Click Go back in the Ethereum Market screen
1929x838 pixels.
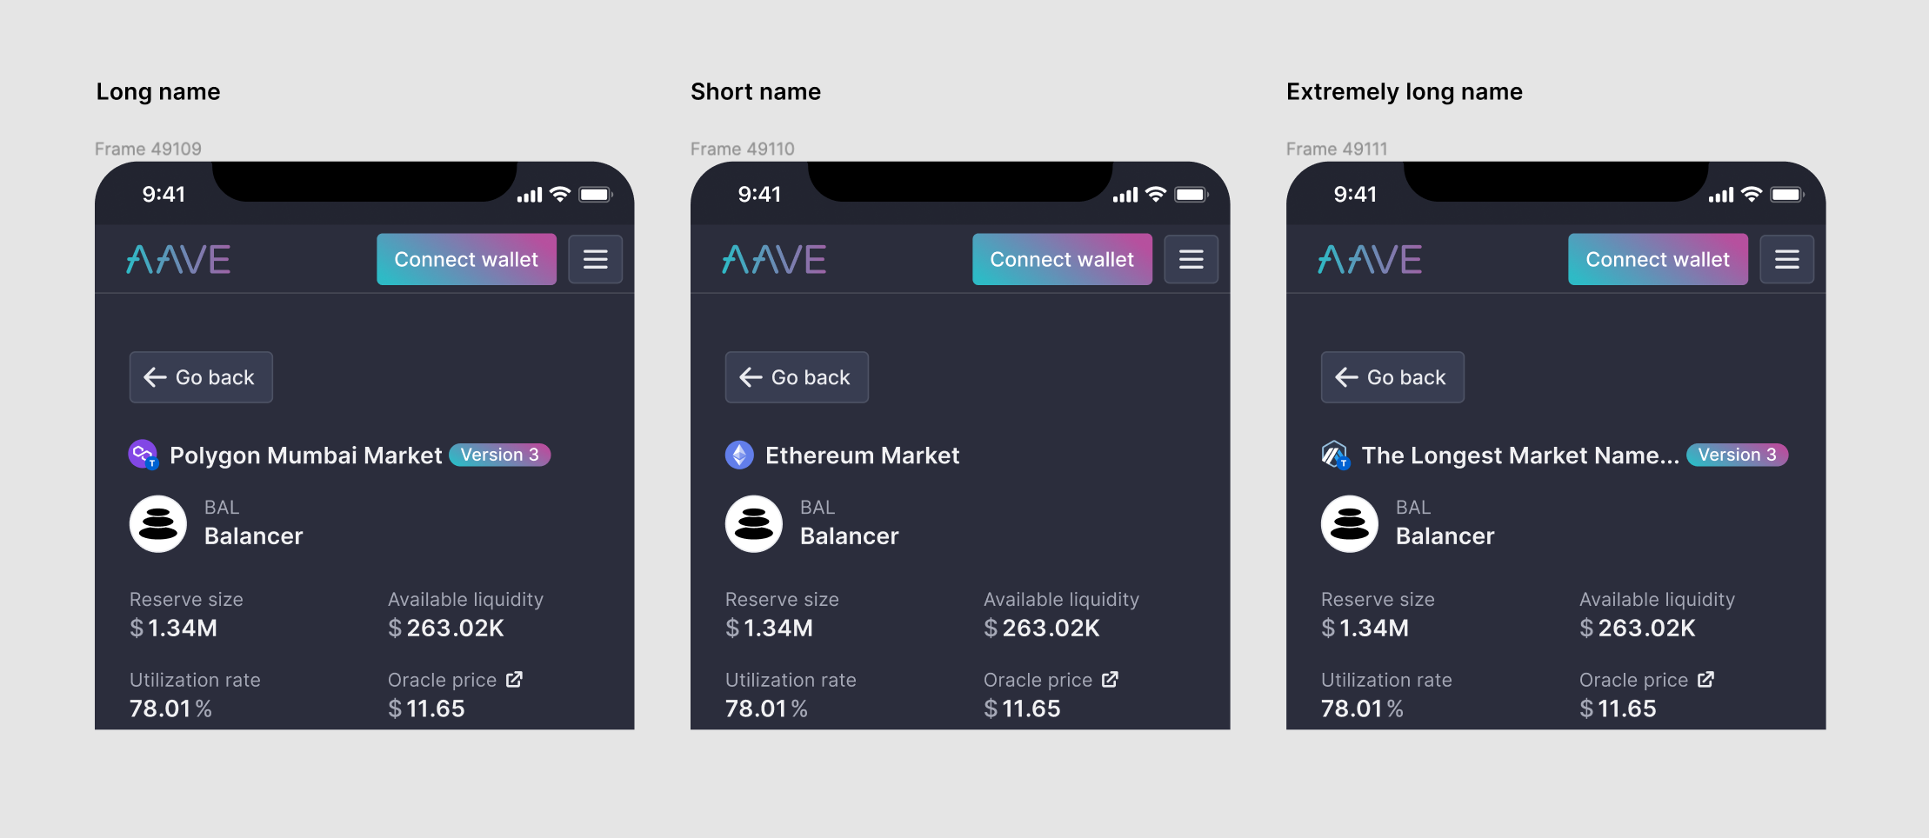click(x=796, y=376)
